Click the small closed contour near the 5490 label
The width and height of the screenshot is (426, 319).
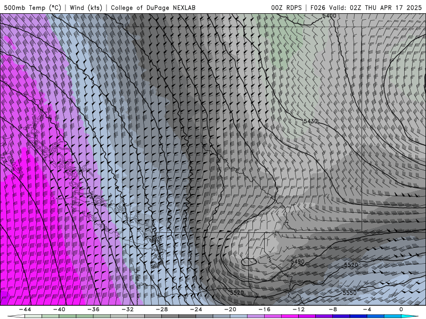(x=249, y=262)
